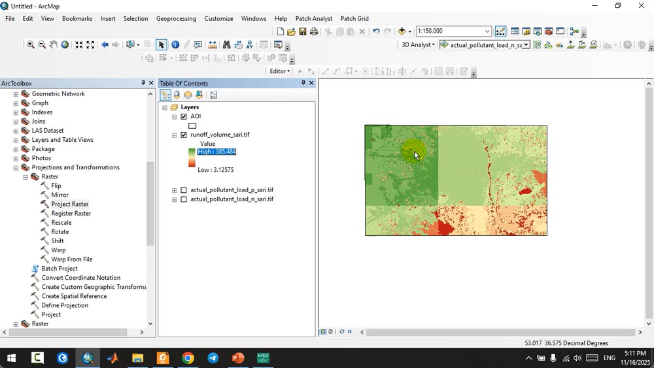The image size is (654, 368).
Task: Enable actual_pollutant_load_p_sari.tif layer
Action: pos(184,190)
